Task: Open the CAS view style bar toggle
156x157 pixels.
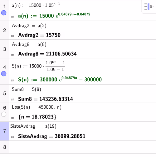Action: tap(149, 7)
